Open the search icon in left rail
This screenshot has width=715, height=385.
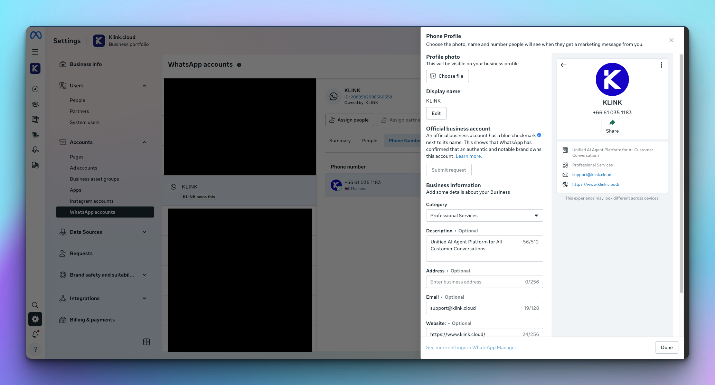[35, 305]
